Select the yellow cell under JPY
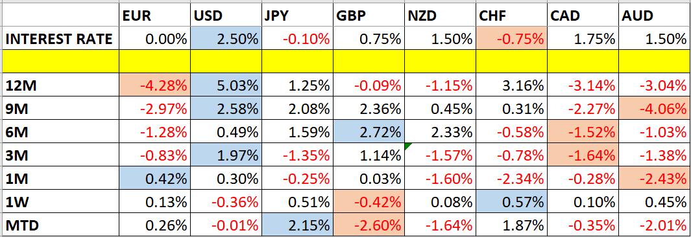 [x=297, y=61]
